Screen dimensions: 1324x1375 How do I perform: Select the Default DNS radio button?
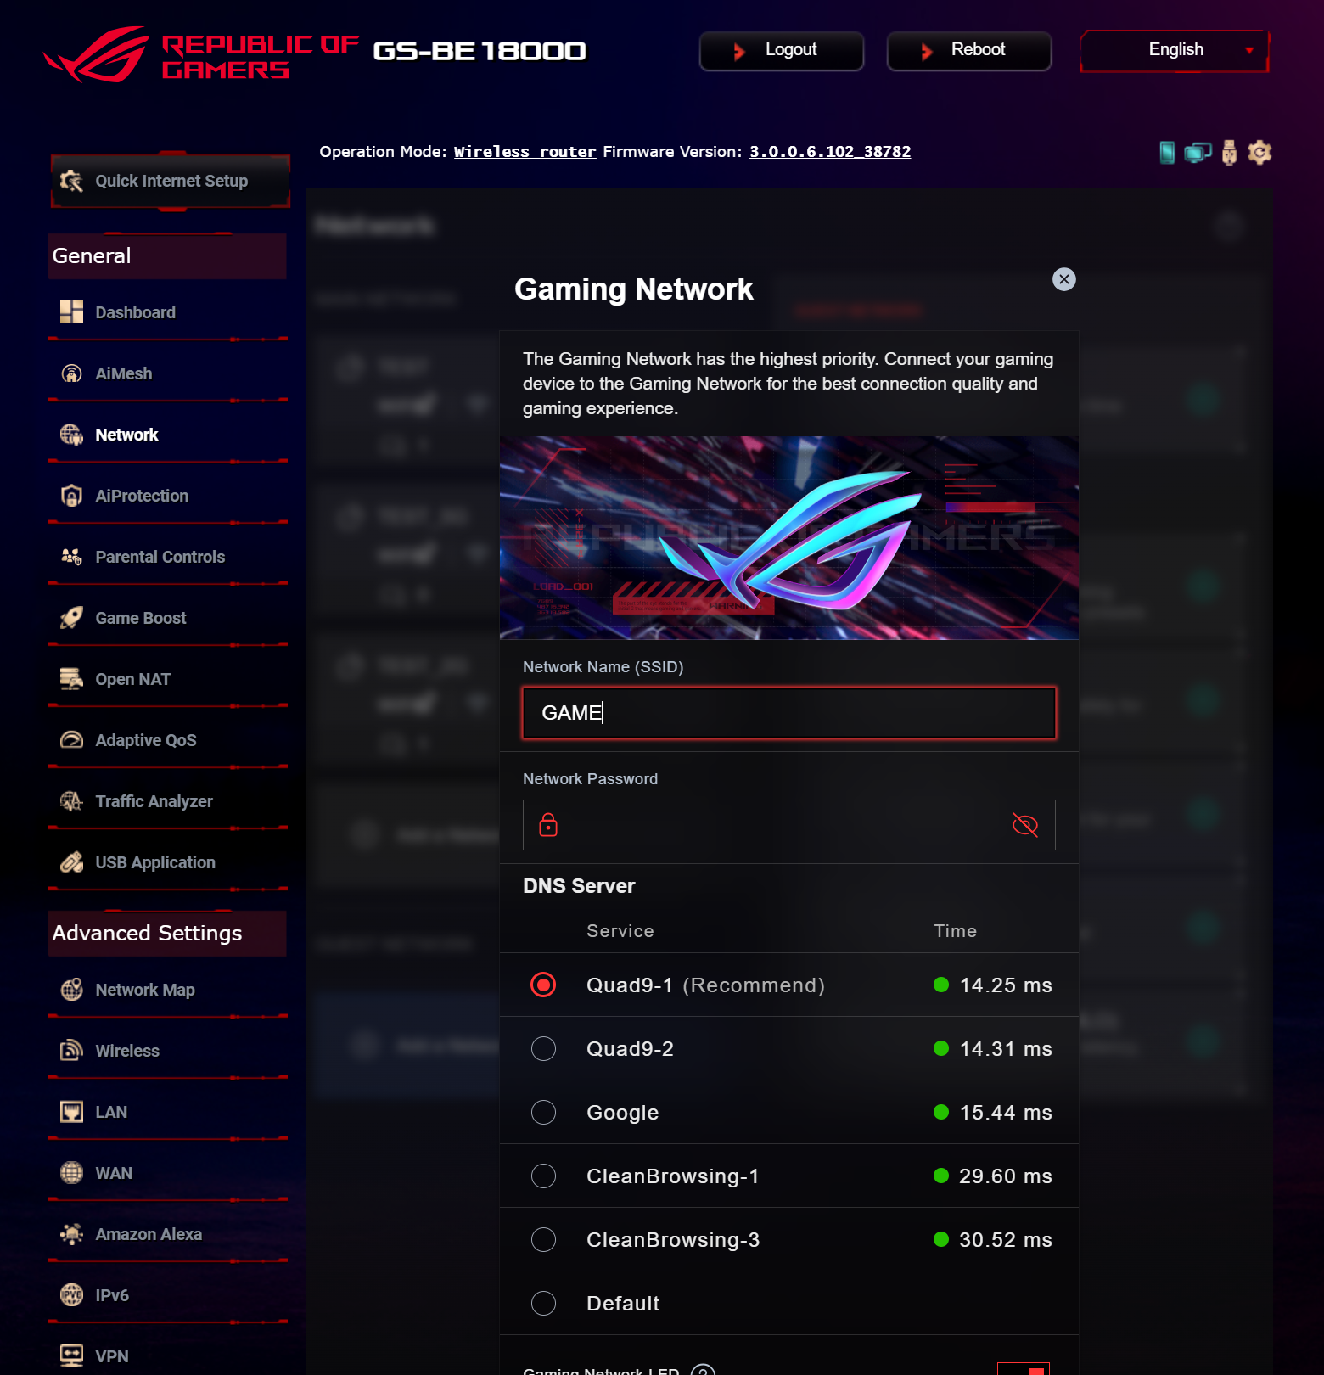(x=543, y=1303)
